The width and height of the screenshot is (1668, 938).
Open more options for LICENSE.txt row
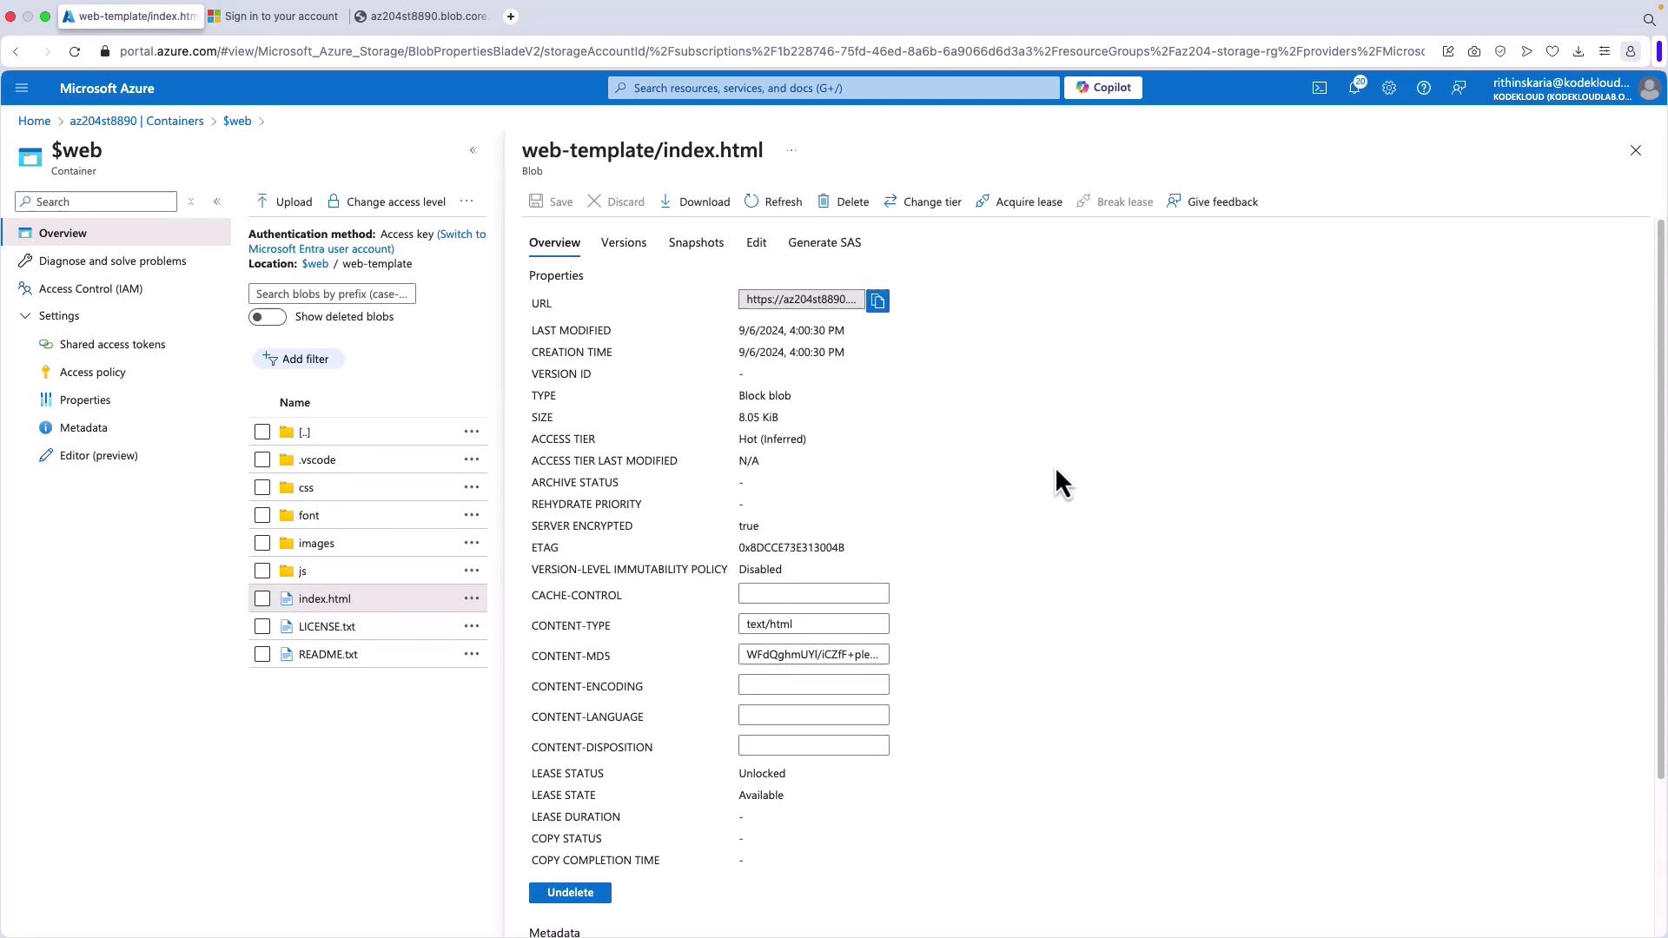[x=471, y=626]
